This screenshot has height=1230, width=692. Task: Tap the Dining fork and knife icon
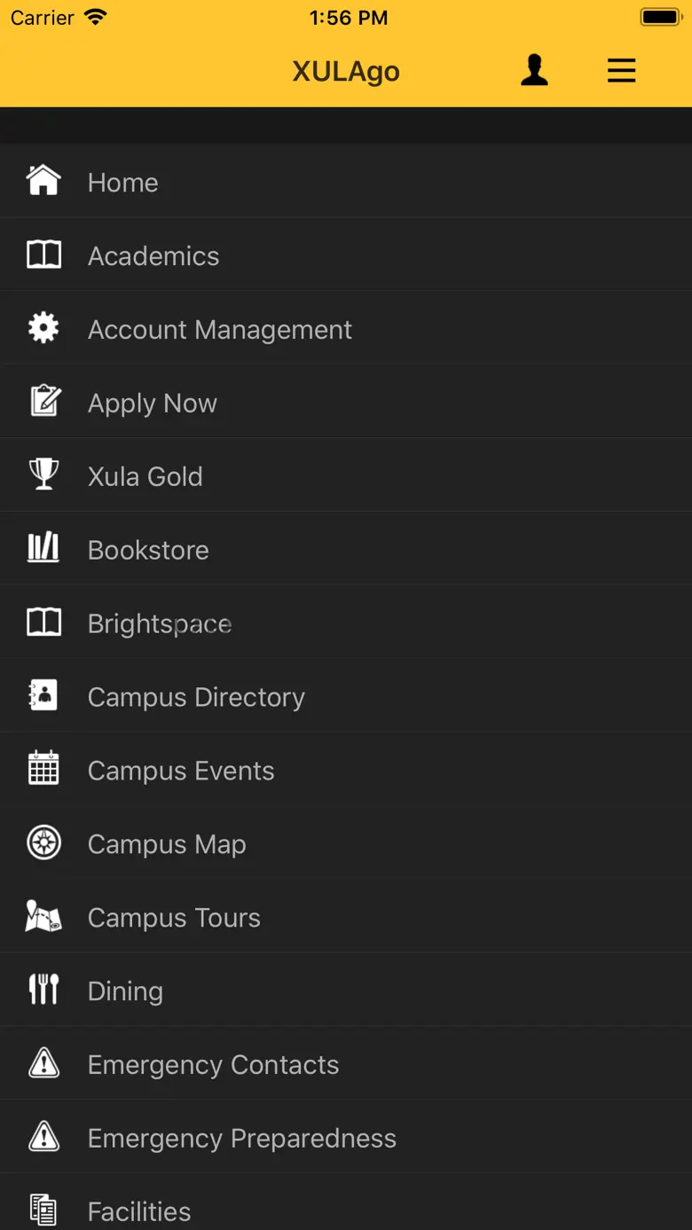43,990
